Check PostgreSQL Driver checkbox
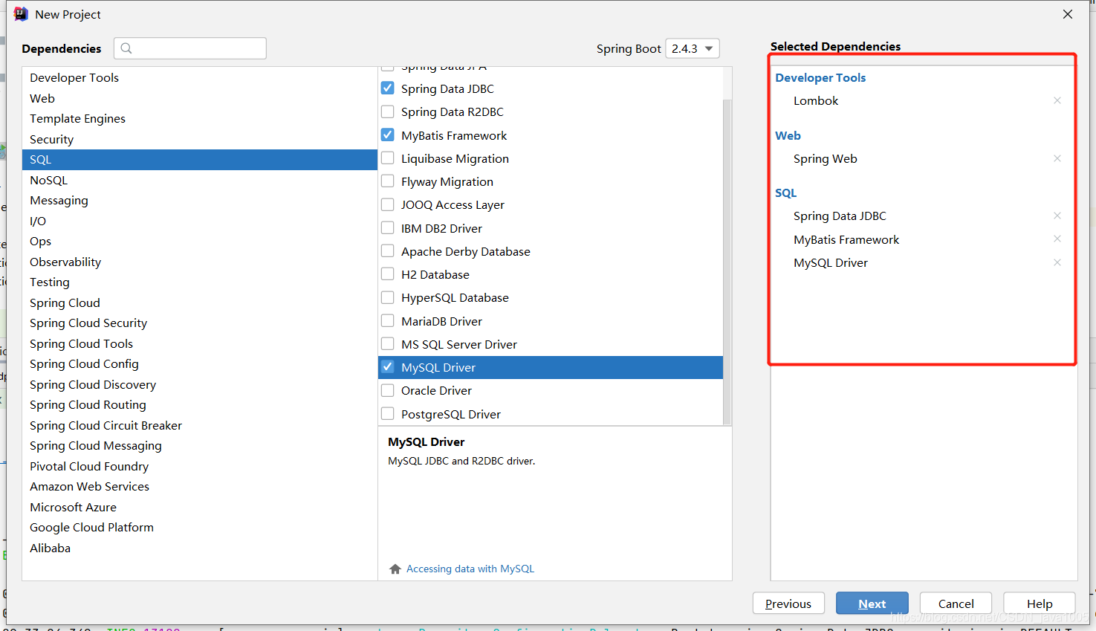The width and height of the screenshot is (1096, 631). [388, 414]
